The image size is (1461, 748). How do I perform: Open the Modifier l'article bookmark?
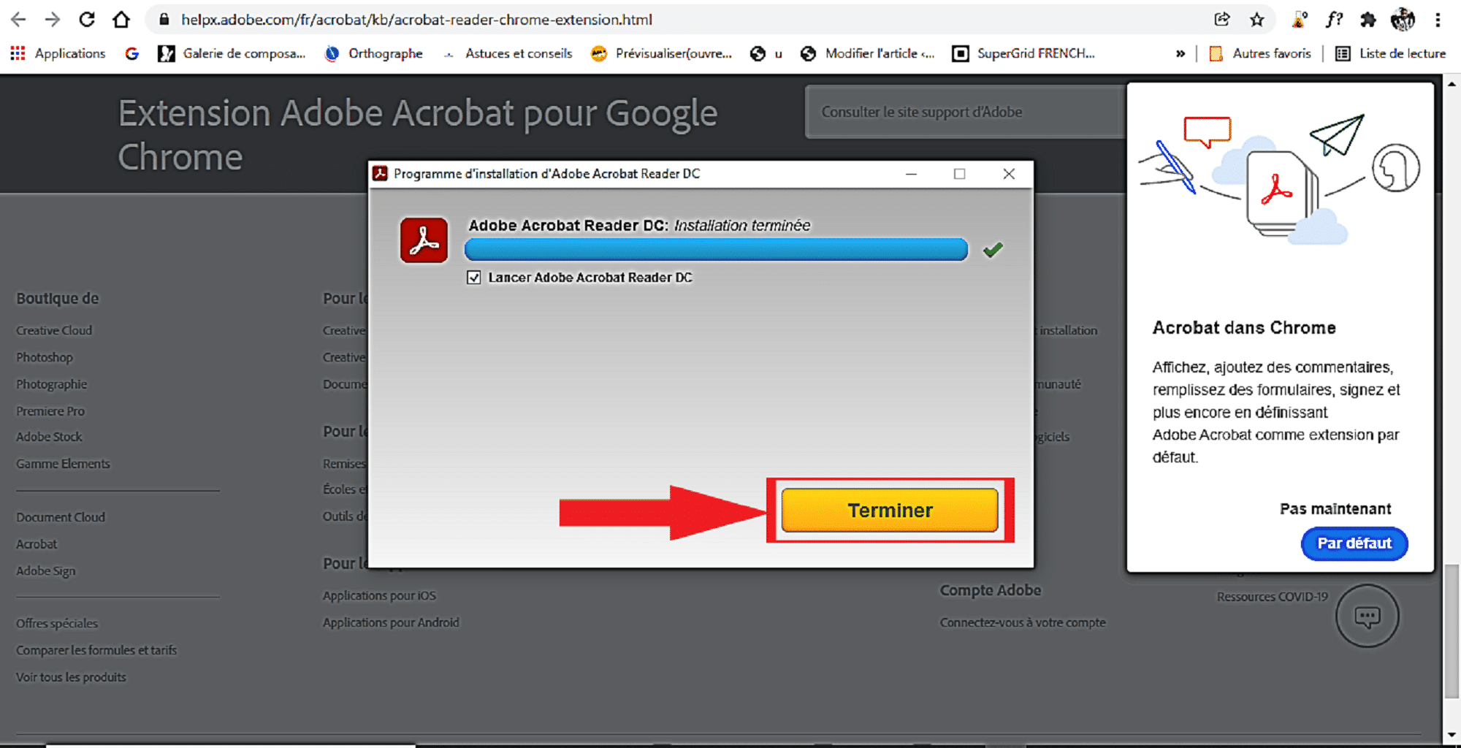(x=867, y=53)
